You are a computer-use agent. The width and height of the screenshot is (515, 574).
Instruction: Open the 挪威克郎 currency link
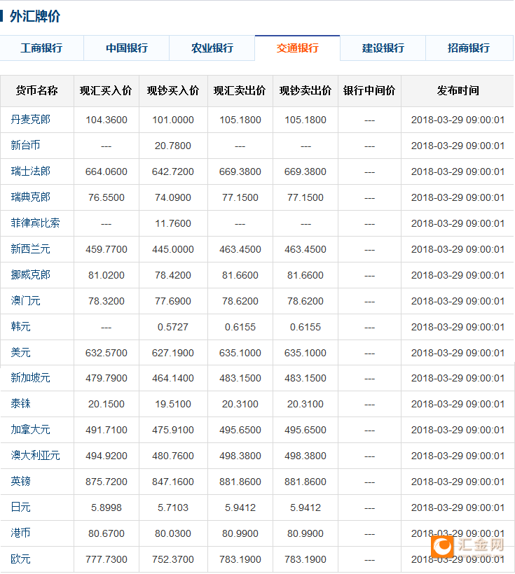(30, 275)
